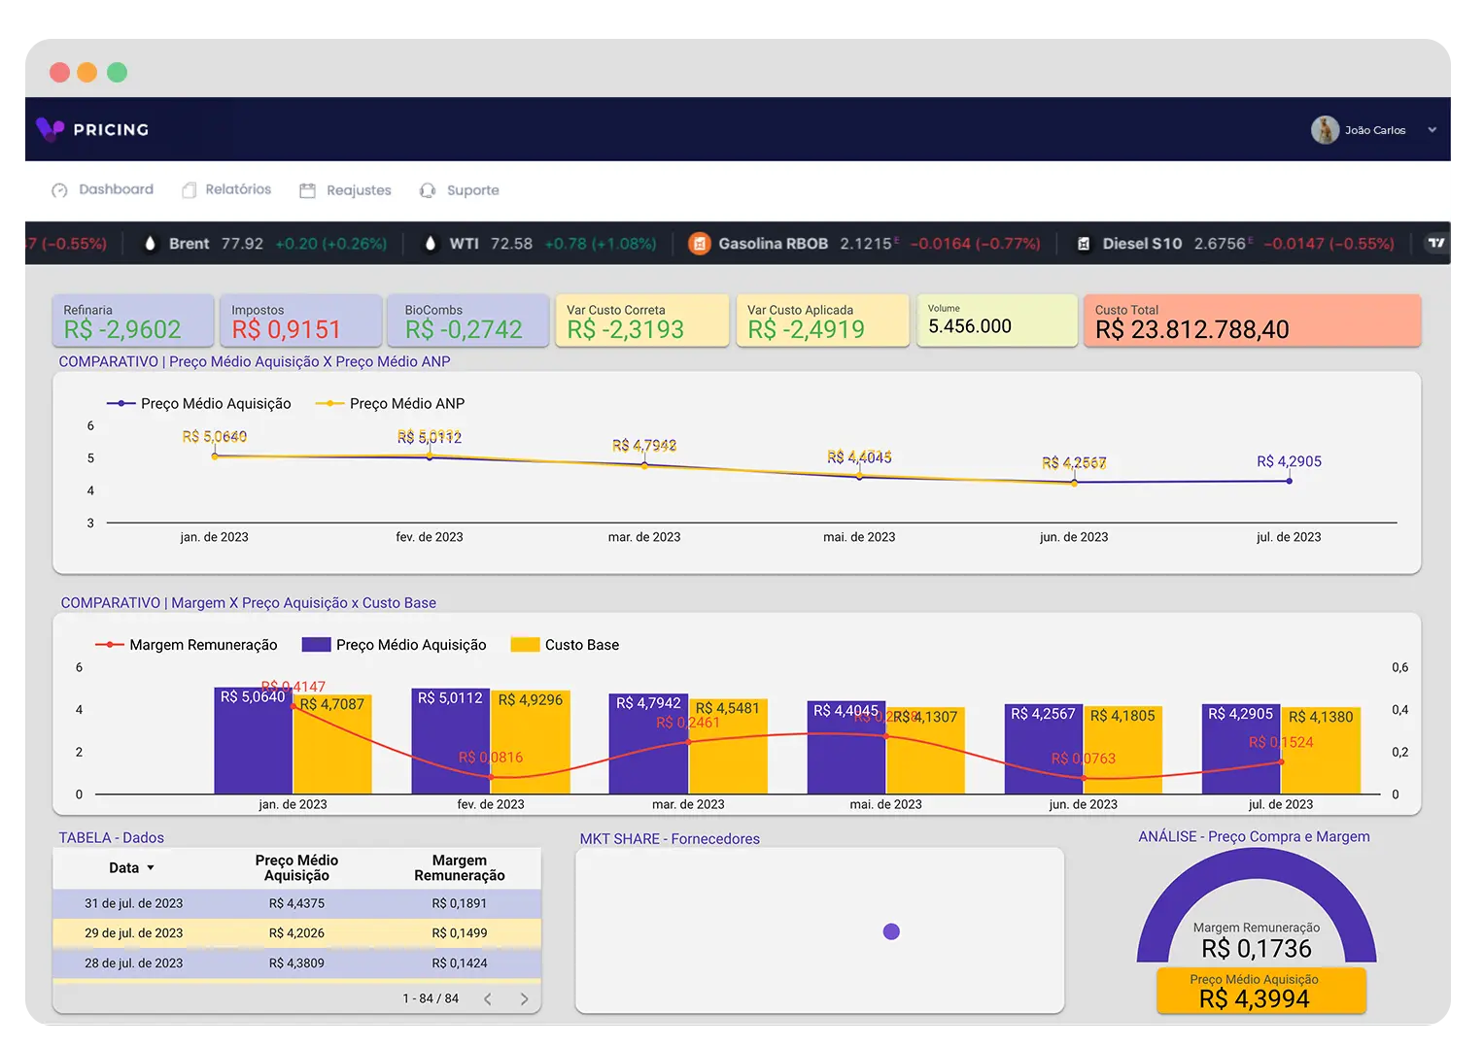The image size is (1484, 1047).
Task: Select row 28 de jul. de 2023
Action: point(296,963)
